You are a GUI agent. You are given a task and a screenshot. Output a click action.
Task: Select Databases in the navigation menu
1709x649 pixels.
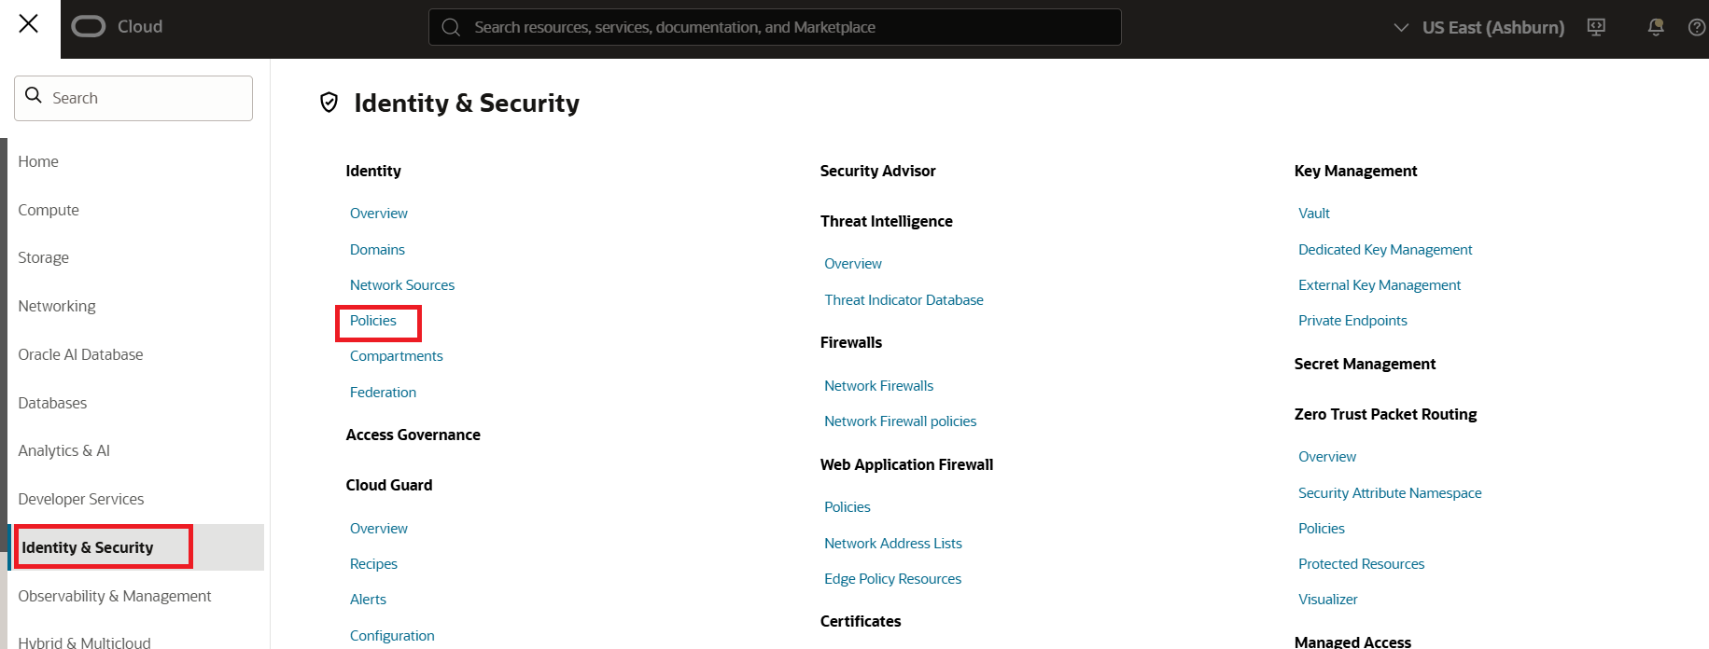[x=52, y=403]
